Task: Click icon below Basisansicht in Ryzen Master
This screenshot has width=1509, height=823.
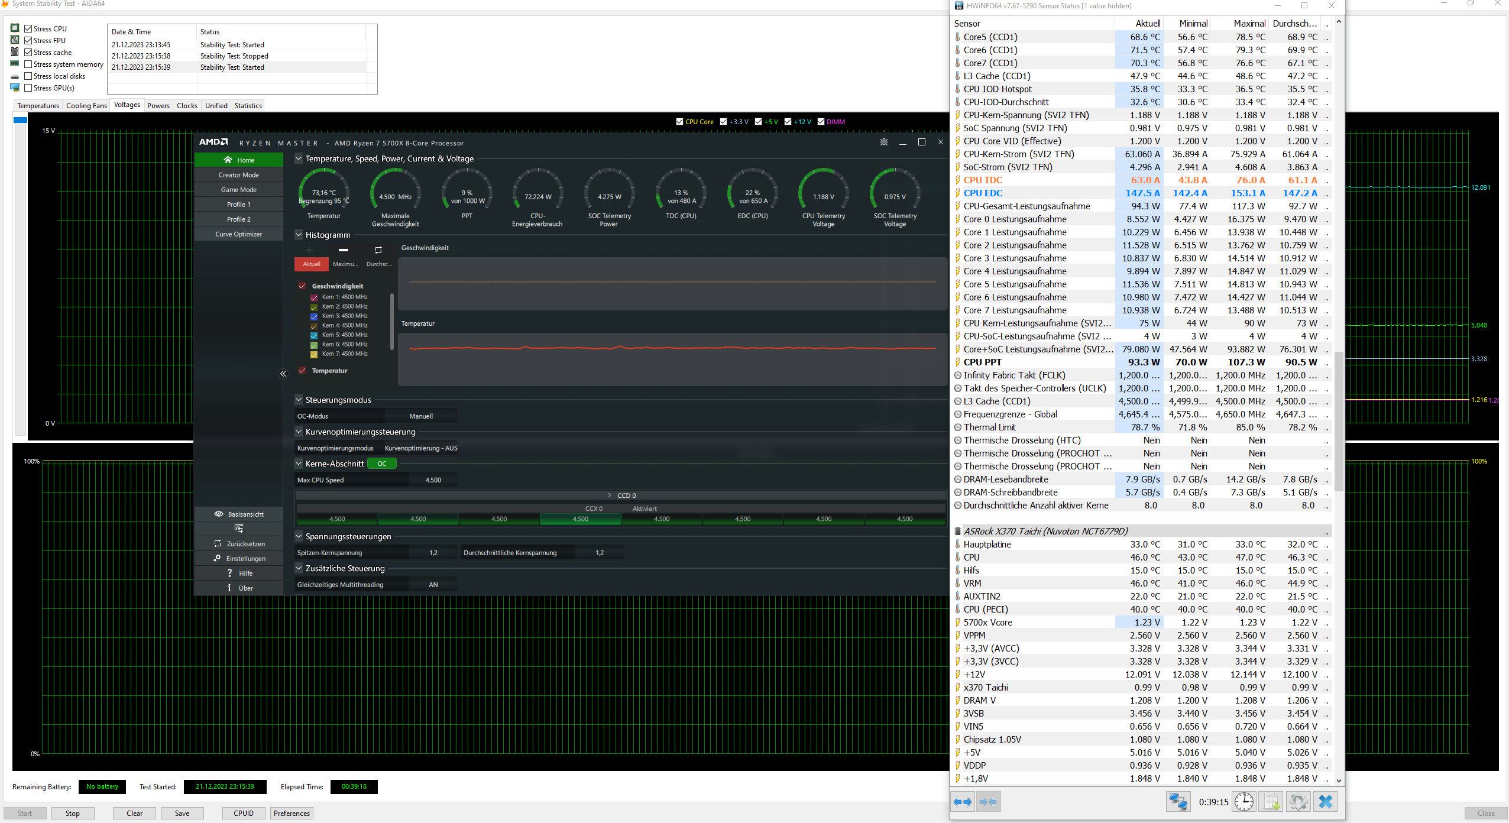Action: (239, 529)
